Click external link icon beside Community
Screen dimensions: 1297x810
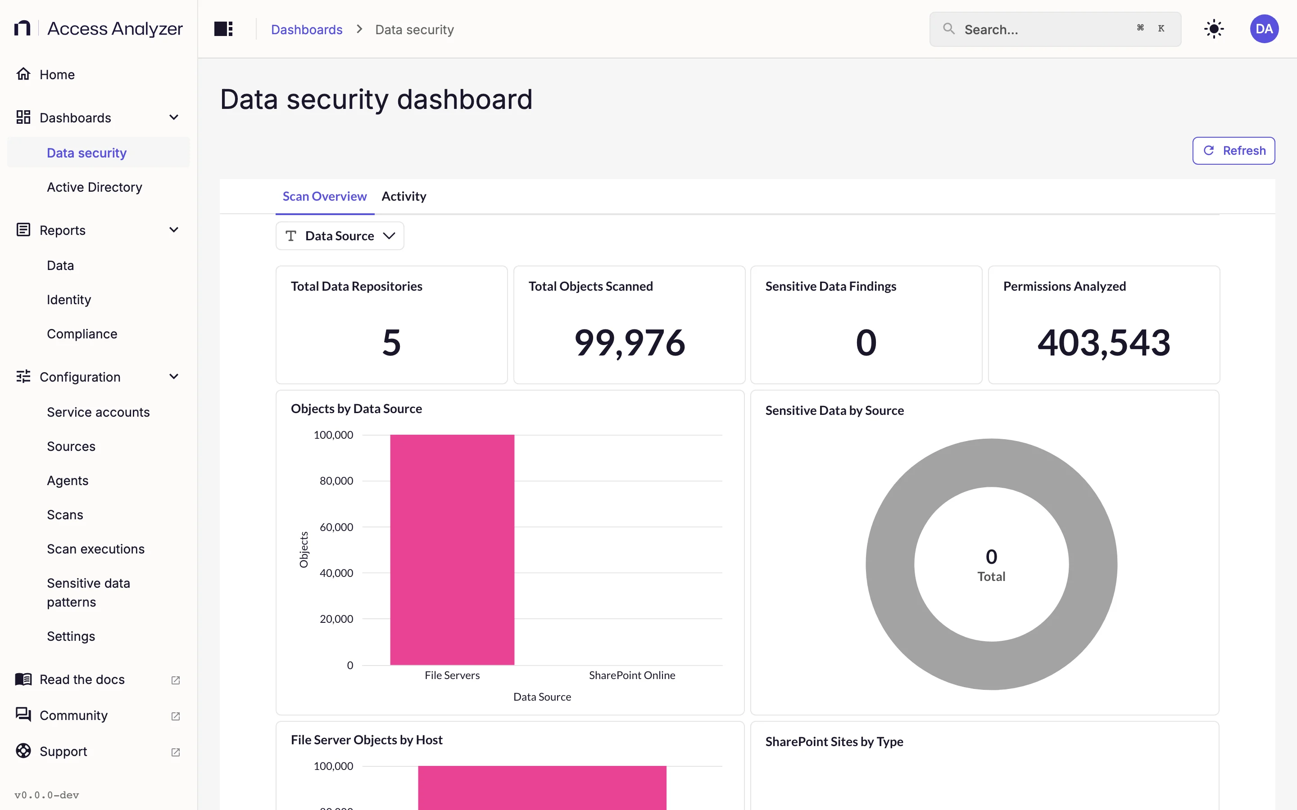[175, 715]
